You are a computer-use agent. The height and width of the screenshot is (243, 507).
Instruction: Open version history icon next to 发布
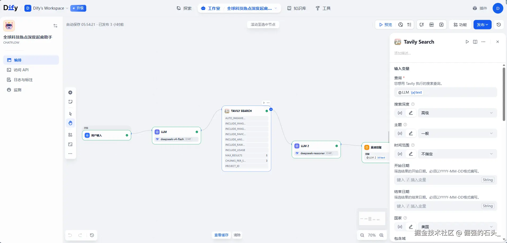499,25
